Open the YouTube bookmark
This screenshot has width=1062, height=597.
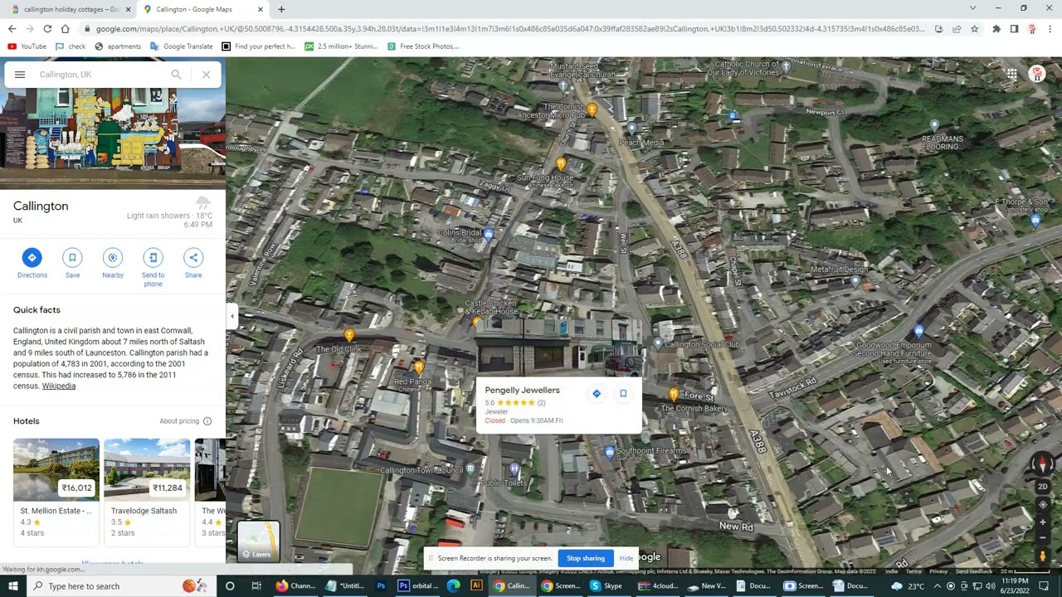pos(27,46)
